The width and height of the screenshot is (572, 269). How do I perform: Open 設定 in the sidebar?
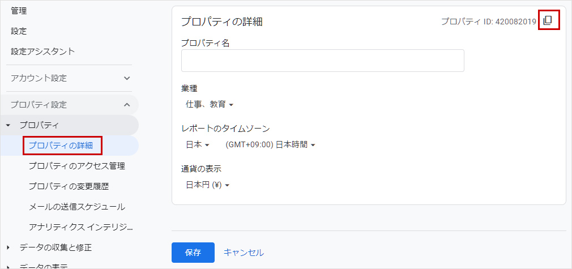19,31
